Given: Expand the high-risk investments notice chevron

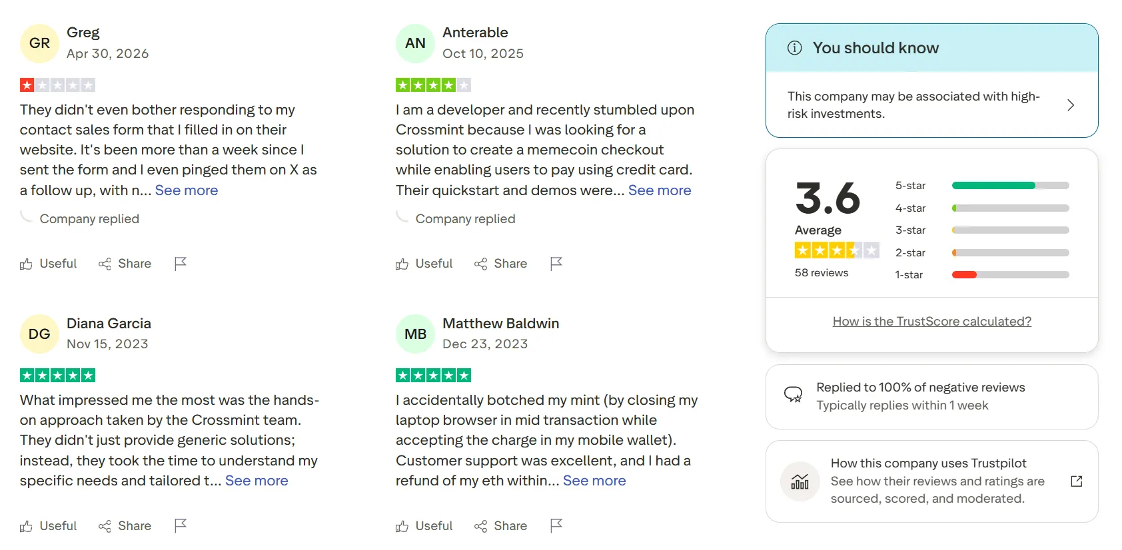Looking at the screenshot, I should (1071, 105).
